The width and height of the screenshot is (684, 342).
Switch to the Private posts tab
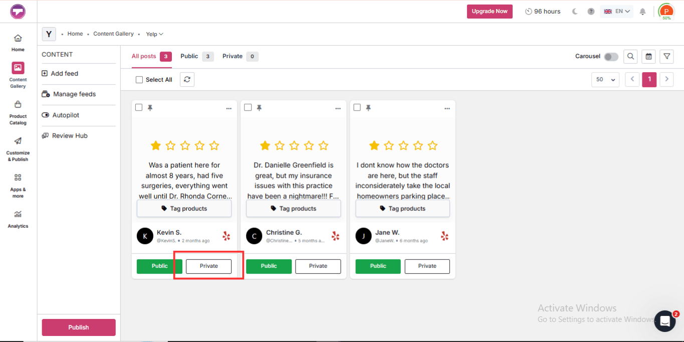pos(240,57)
